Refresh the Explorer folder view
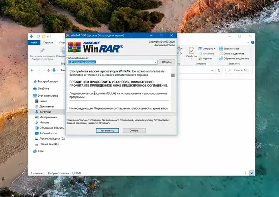This screenshot has height=197, width=279. pos(219,70)
